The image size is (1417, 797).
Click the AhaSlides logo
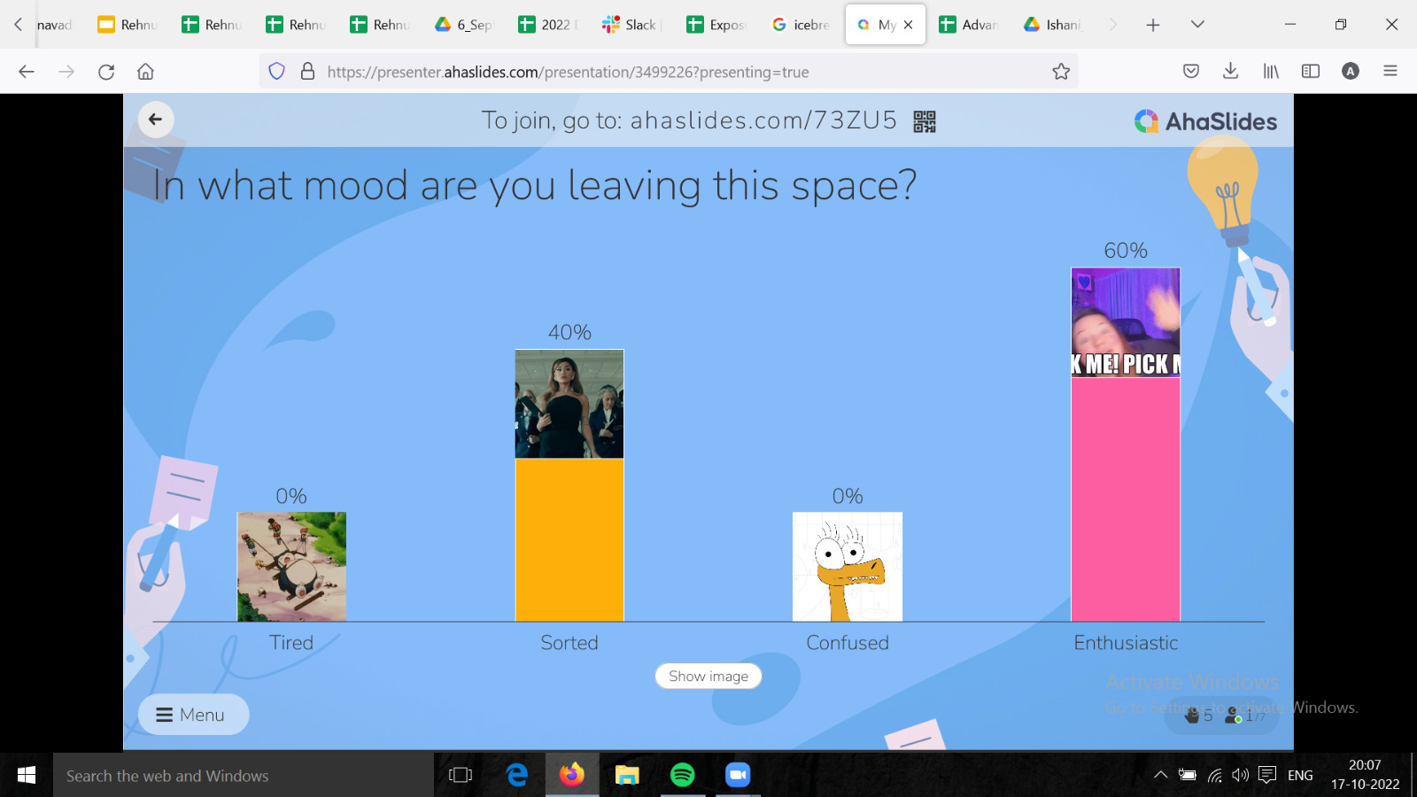[1205, 121]
